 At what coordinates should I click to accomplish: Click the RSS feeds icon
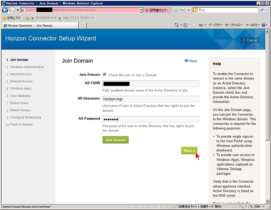(186, 25)
